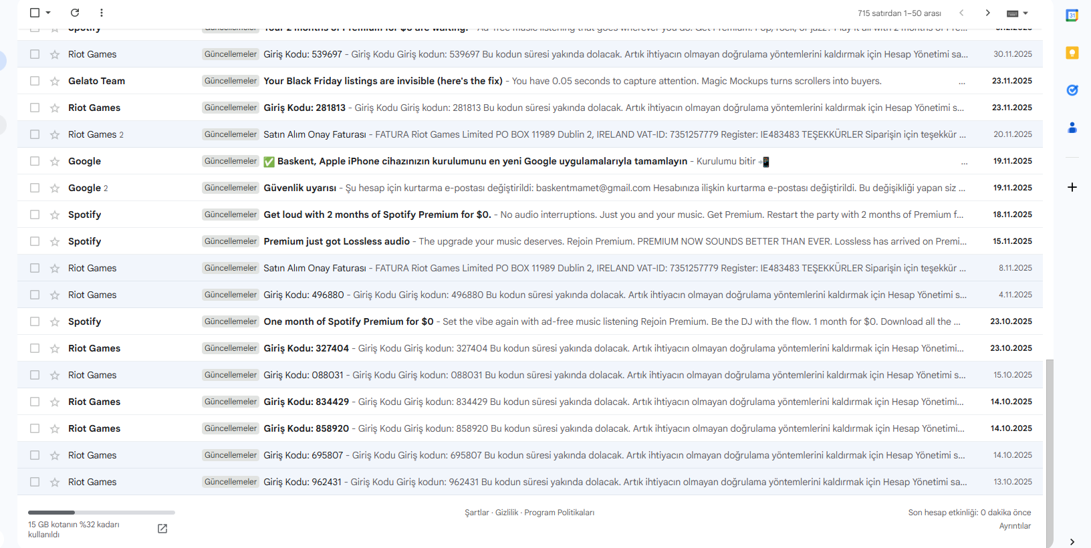The height and width of the screenshot is (548, 1091).
Task: Star the Riot Games email with code 327404
Action: 55,348
